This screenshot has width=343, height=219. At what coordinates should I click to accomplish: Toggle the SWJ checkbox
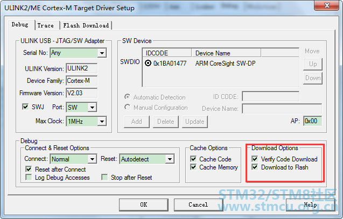[x=25, y=107]
